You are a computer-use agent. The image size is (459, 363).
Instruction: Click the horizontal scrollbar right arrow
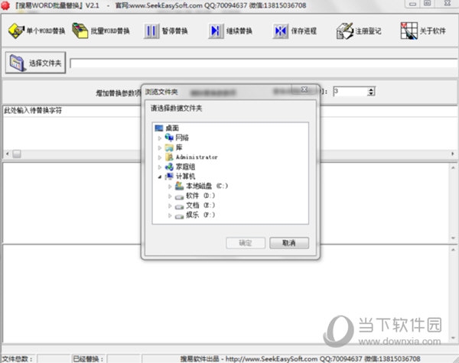453,154
